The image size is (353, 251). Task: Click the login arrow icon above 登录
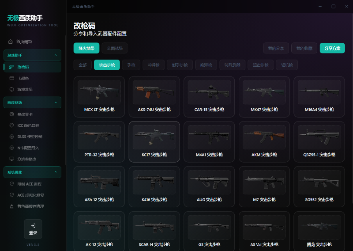tap(33, 225)
